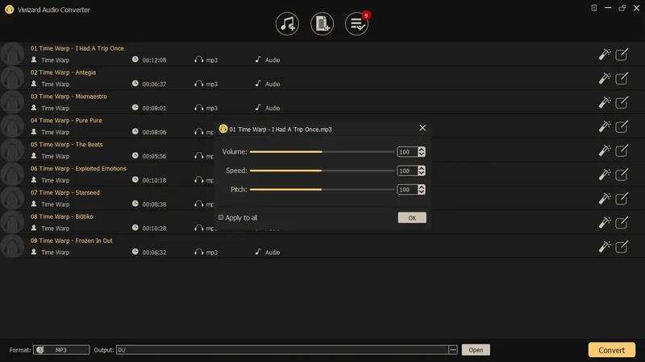Click duration 00:12:08 of the first track
Screen dimensions: 645x362
click(154, 60)
